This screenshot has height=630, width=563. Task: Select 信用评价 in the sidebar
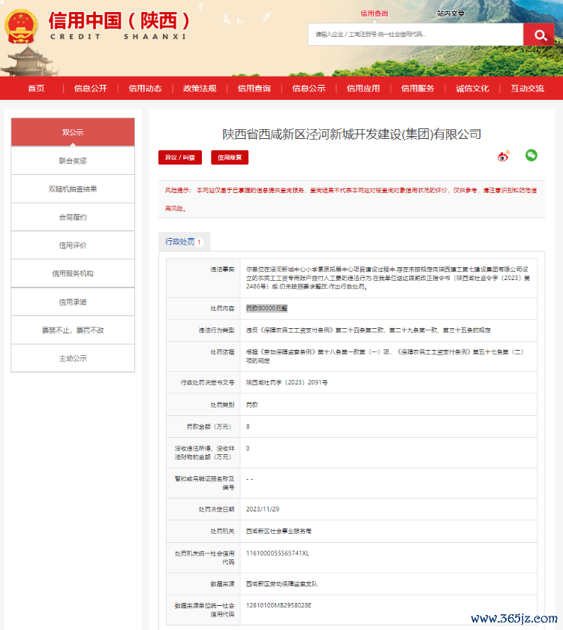[x=73, y=245]
